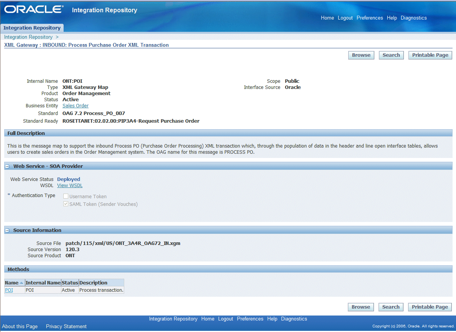Open the Integration Repository tab

click(32, 28)
